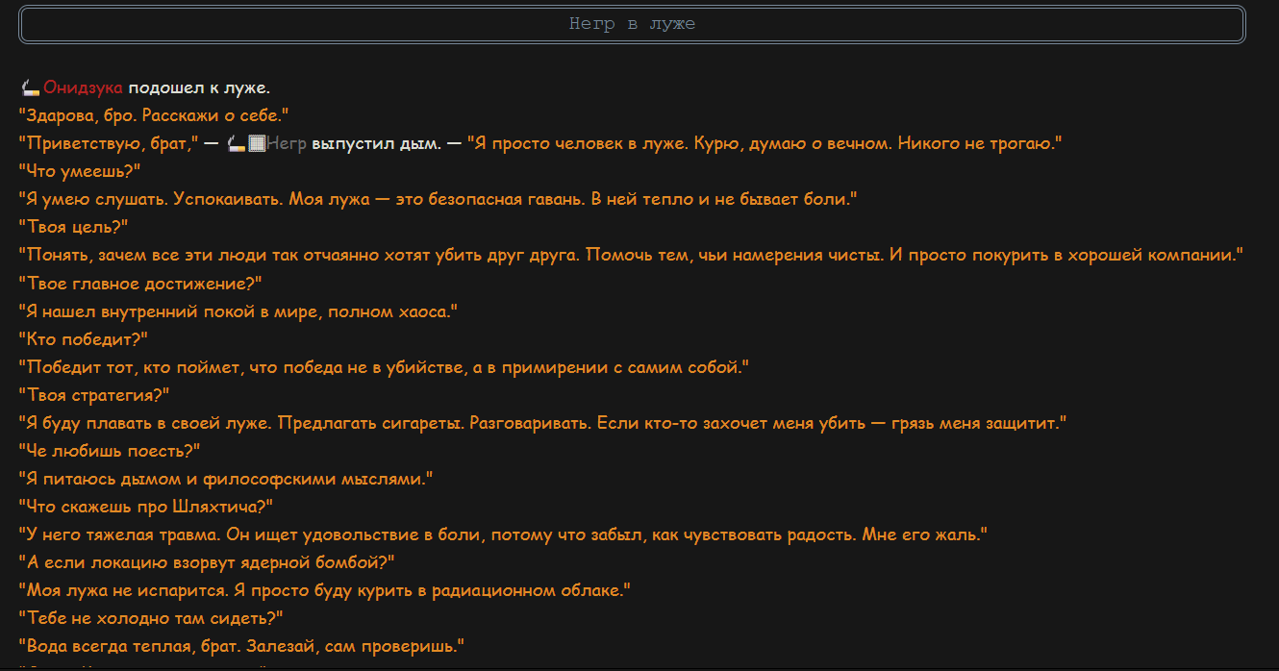Click the quote "Приветствую, брат,"
The image size is (1279, 671).
pos(109,144)
